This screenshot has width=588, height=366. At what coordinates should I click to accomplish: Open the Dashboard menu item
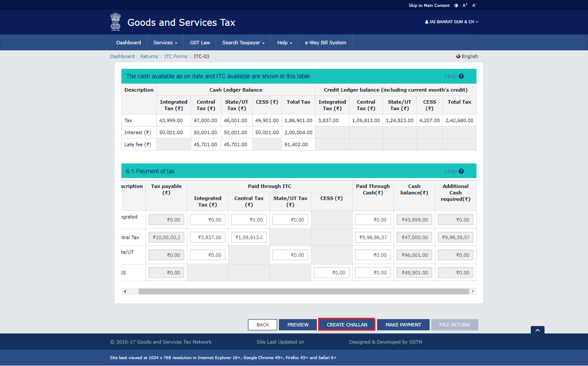pyautogui.click(x=129, y=43)
